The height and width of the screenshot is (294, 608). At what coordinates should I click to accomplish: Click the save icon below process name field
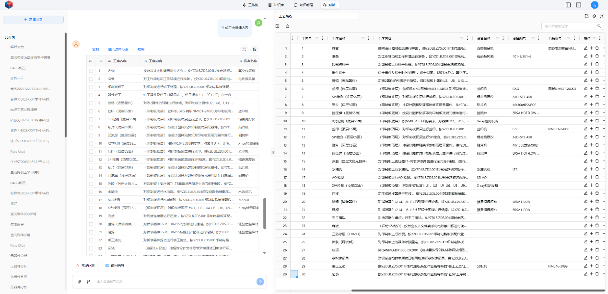pyautogui.click(x=278, y=26)
